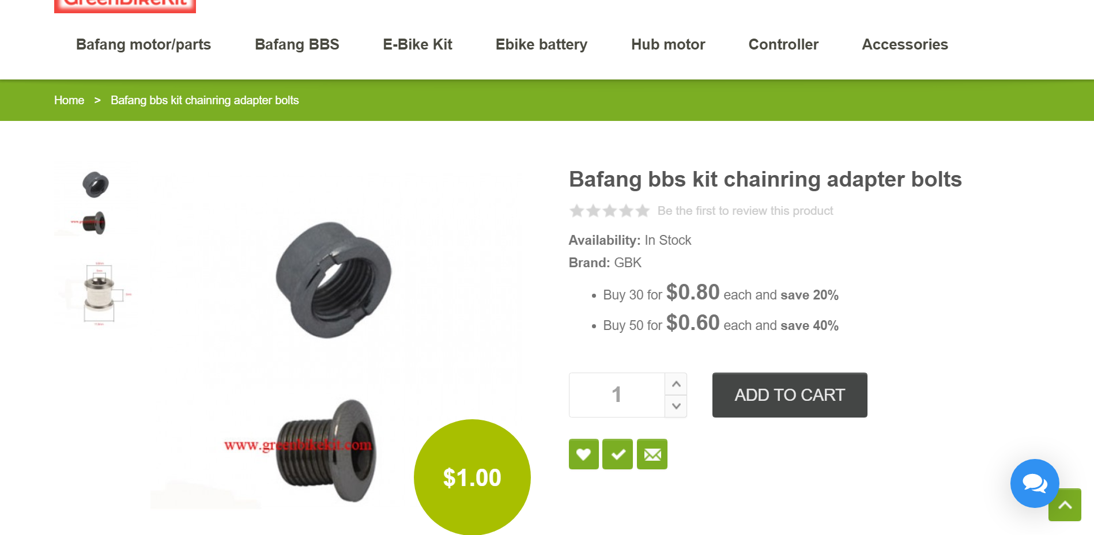Click the compare checkmark icon
Screen dimensions: 1094x535
point(617,454)
